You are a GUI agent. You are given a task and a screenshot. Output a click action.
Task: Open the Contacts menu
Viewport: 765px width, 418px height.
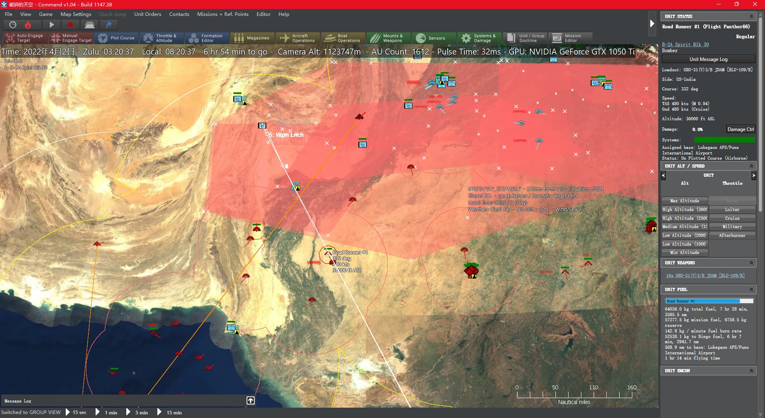point(179,14)
